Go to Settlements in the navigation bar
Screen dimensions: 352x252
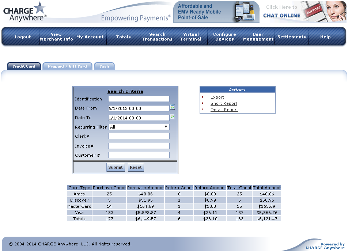[x=291, y=37]
